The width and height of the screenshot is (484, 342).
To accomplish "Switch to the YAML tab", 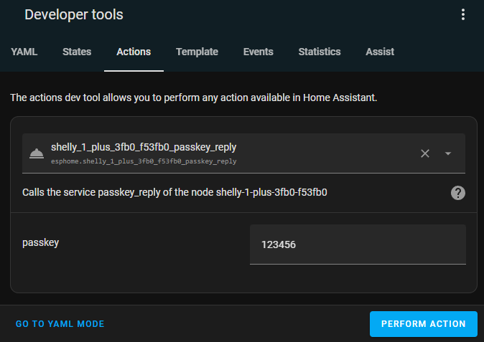I will pos(24,52).
